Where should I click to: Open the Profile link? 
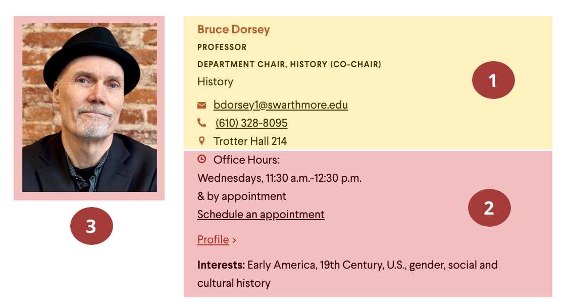tap(213, 240)
